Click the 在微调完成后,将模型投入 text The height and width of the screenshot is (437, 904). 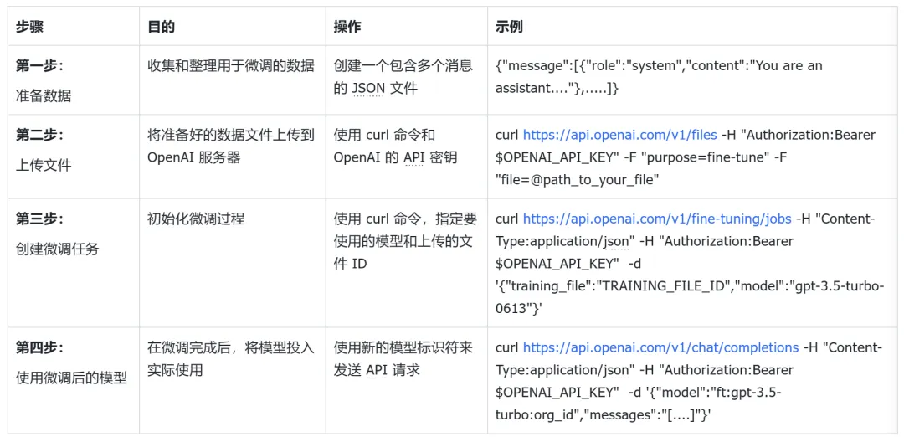point(231,347)
